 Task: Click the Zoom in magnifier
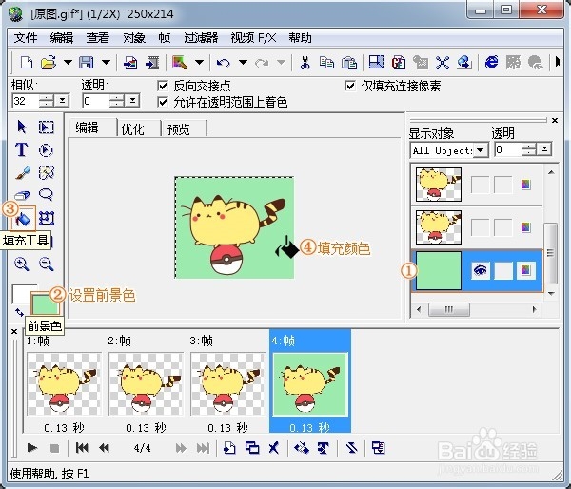[22, 264]
